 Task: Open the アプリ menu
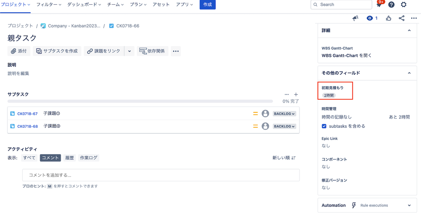[x=185, y=5]
